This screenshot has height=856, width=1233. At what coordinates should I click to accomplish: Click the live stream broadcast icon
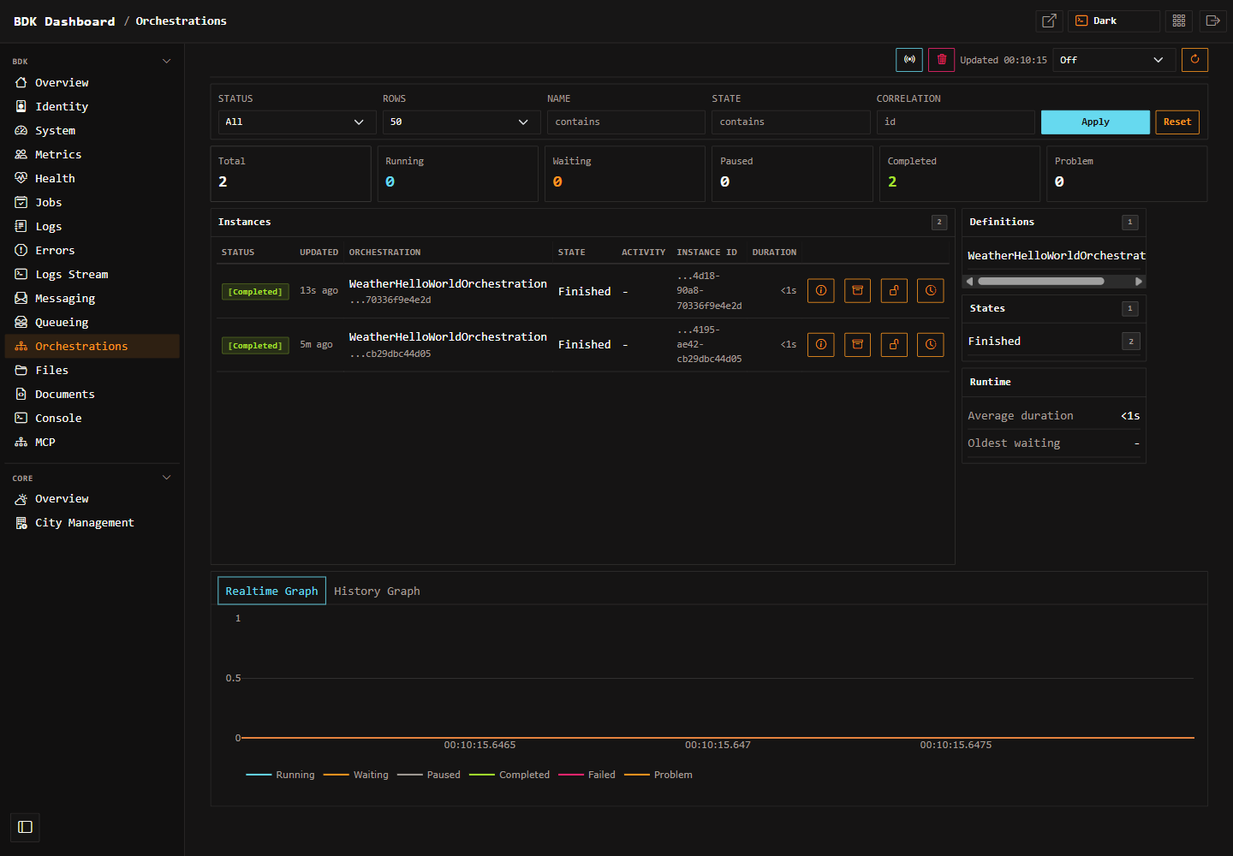coord(909,60)
